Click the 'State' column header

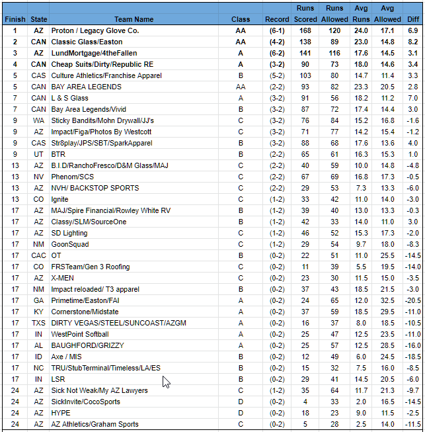point(38,19)
